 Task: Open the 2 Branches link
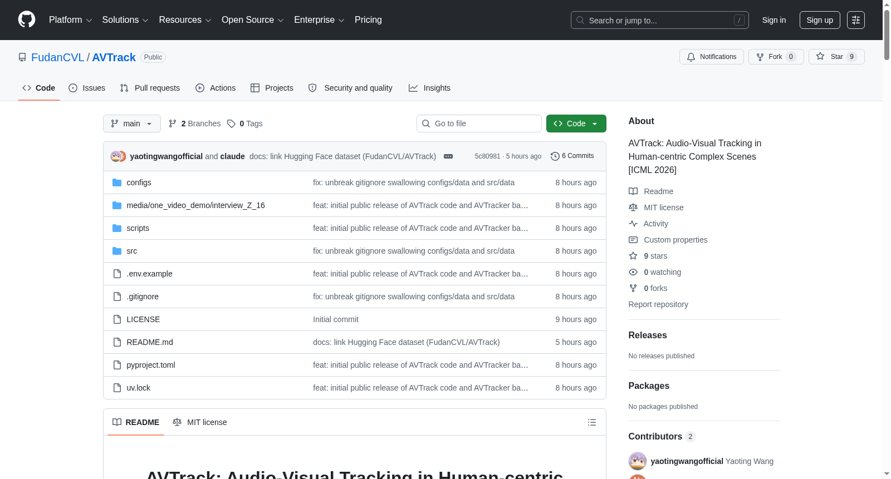(x=195, y=124)
